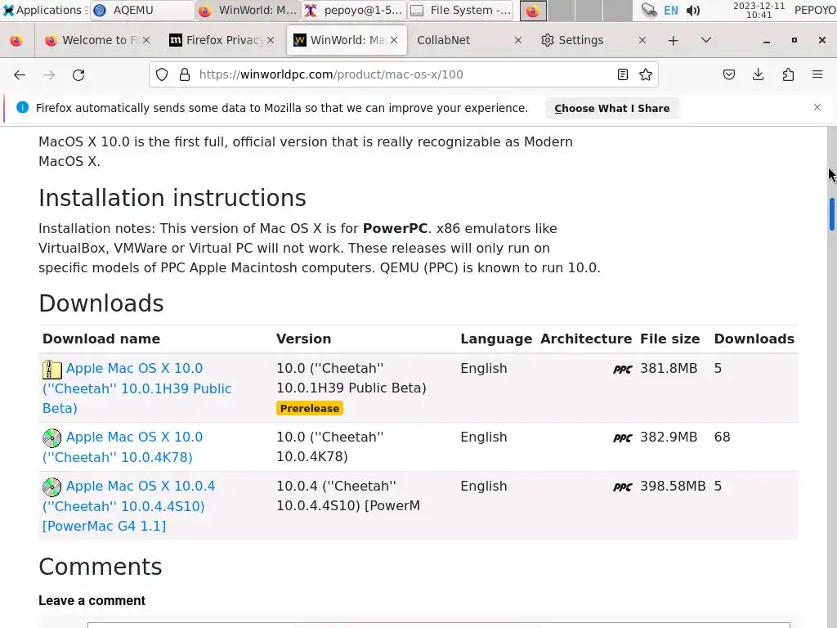Click the 382.9MB file size cell

pyautogui.click(x=669, y=437)
